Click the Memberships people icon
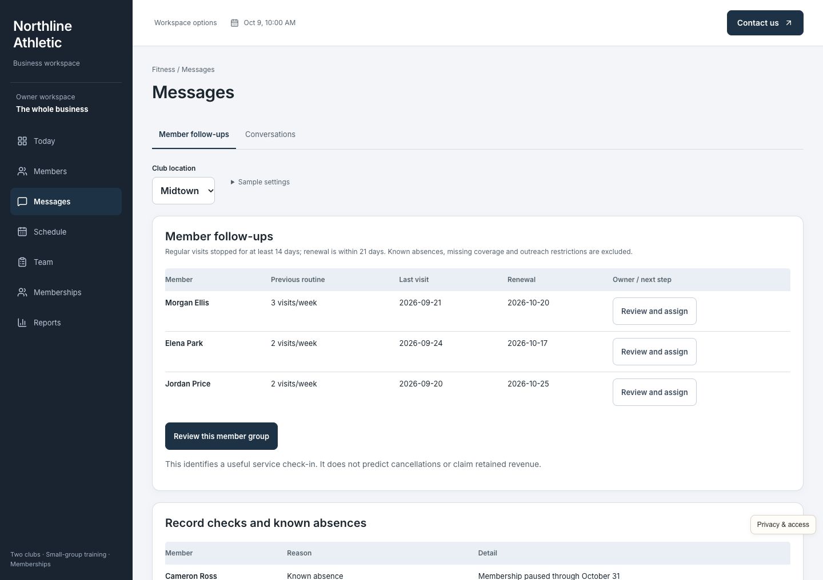Viewport: 823px width, 580px height. (22, 292)
